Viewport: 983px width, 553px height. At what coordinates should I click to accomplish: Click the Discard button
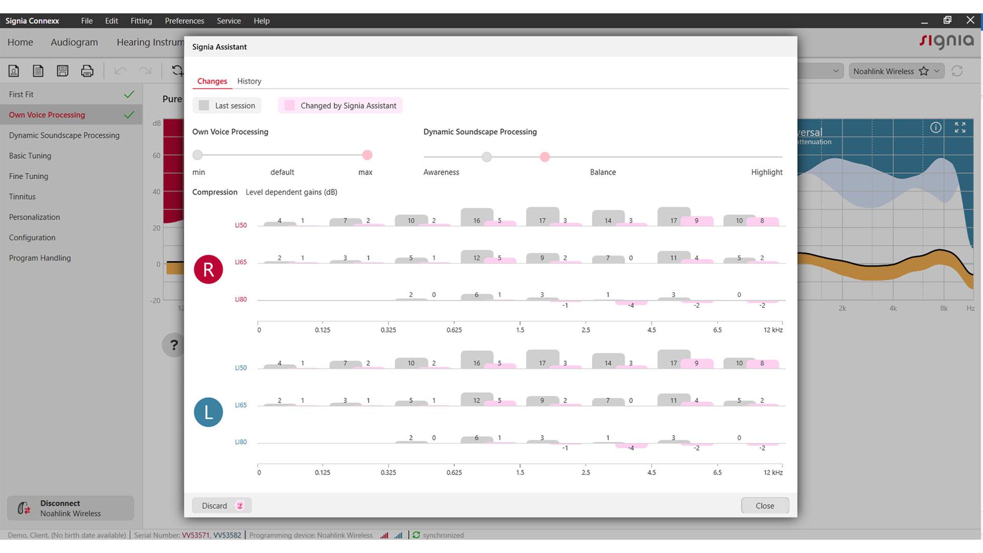(x=221, y=505)
